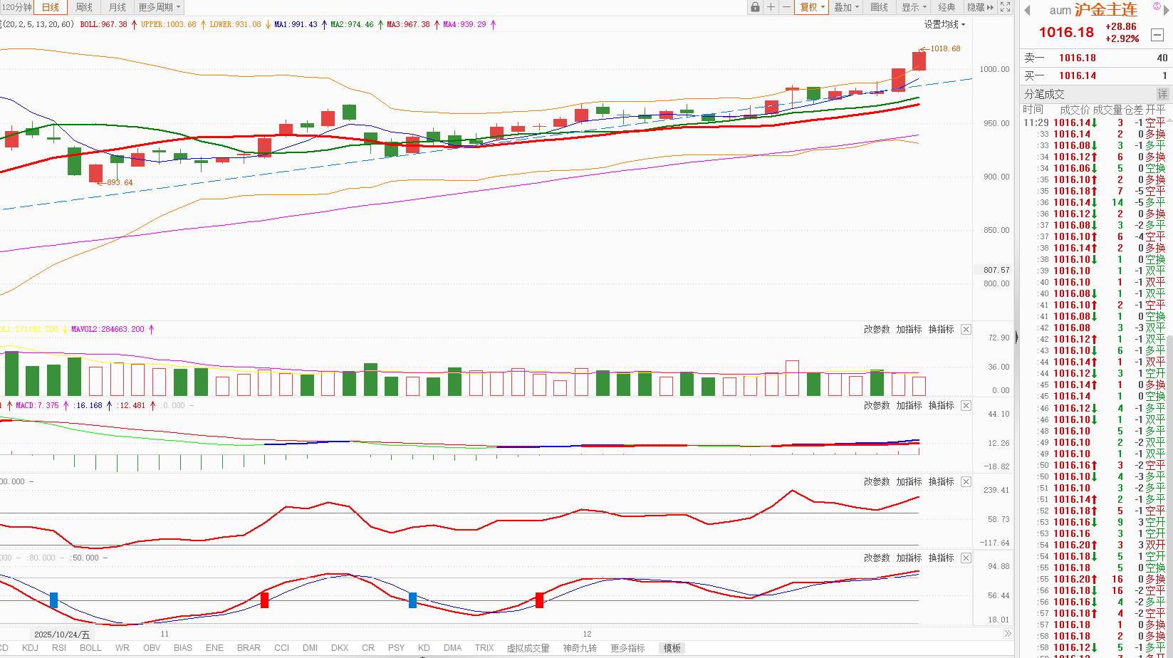
Task: Close the KD indicator panel
Action: click(966, 558)
